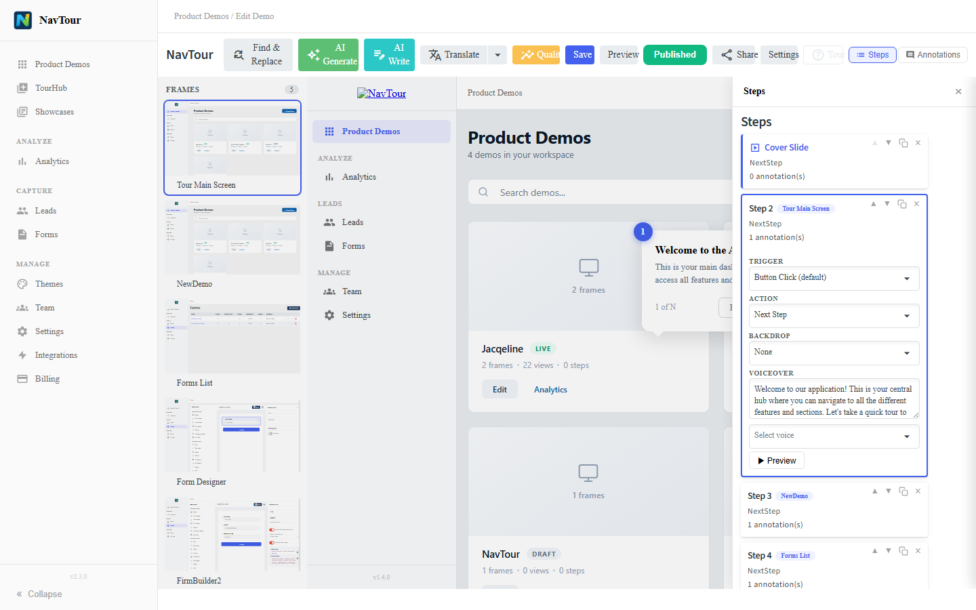Move Step 3 up
The height and width of the screenshot is (610, 976).
(875, 491)
